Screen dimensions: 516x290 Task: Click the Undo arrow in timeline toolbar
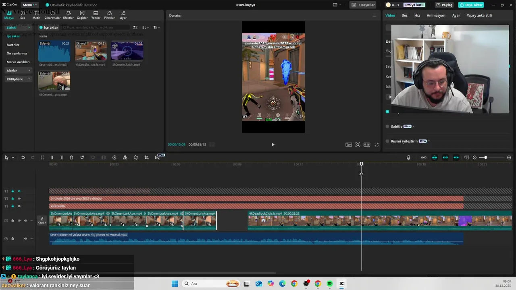pos(23,157)
